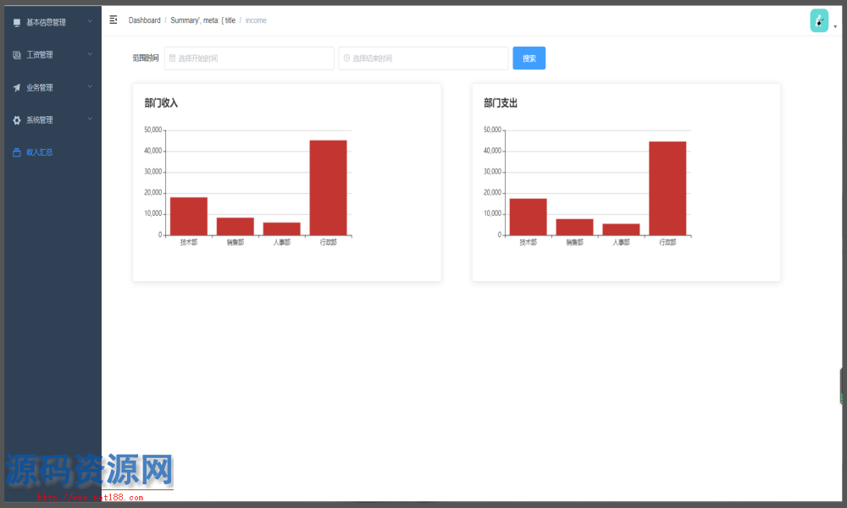Expand the 基本信息管理 submenu chevron
Screen dimensions: 847x508
[x=90, y=22]
